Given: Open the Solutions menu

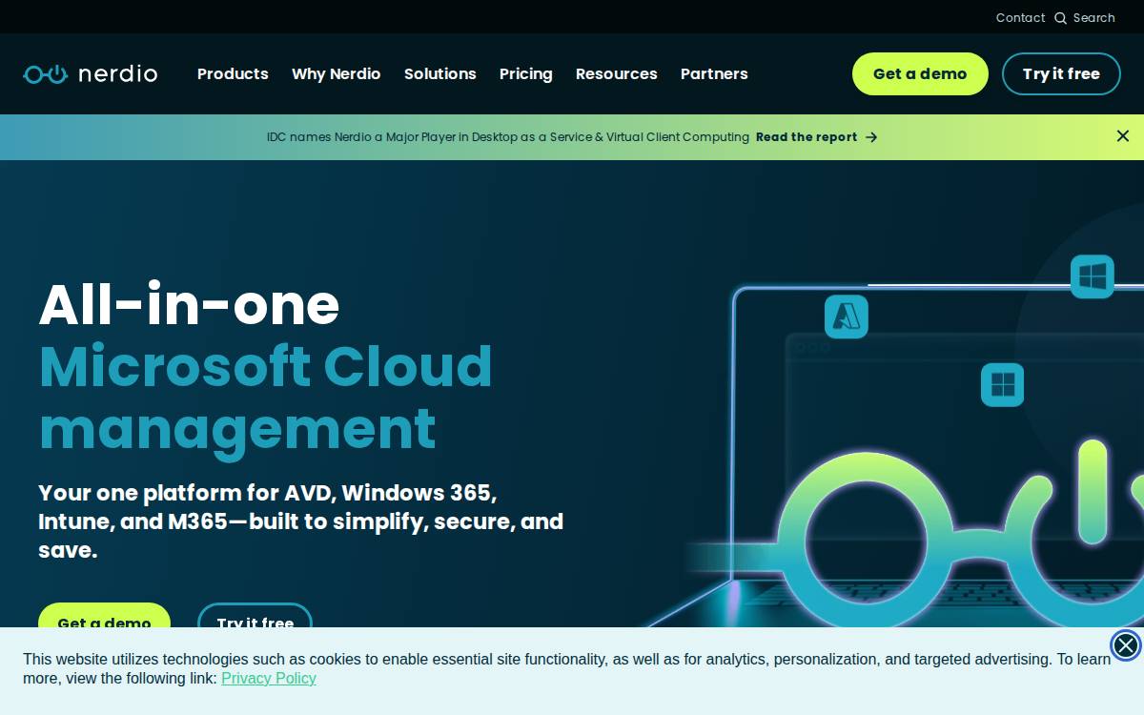Looking at the screenshot, I should tap(440, 73).
